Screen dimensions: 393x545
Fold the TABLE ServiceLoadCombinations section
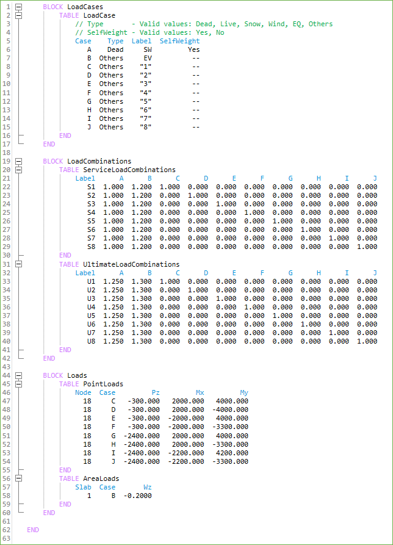[x=18, y=170]
